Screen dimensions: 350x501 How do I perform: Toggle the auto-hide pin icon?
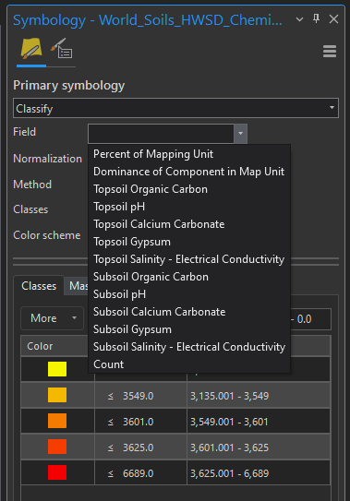[x=316, y=18]
